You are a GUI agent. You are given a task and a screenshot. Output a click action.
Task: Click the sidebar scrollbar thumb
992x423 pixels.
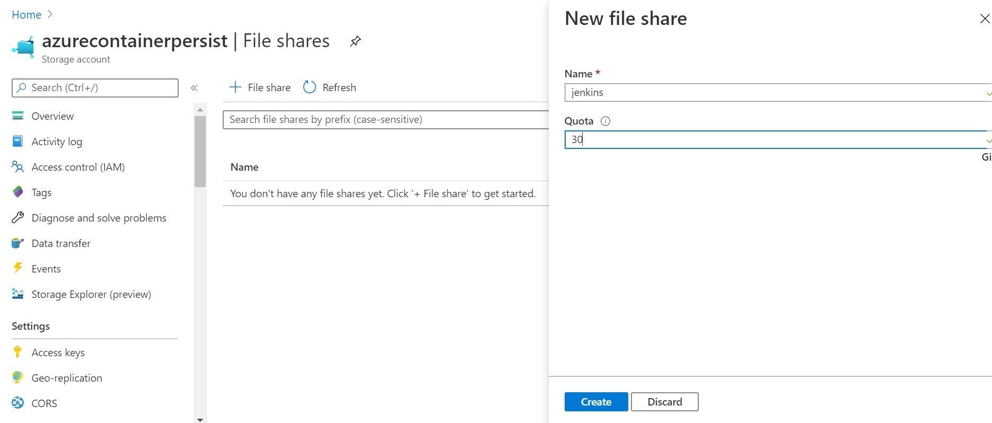pos(200,152)
